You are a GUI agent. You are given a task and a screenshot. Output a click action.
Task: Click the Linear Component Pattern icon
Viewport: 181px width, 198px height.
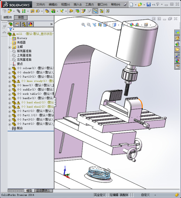point(24,11)
